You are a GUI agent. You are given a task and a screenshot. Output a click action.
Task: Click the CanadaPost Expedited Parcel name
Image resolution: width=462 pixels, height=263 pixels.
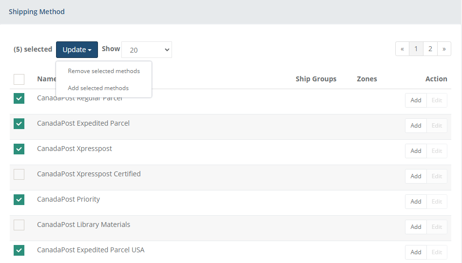(x=83, y=123)
